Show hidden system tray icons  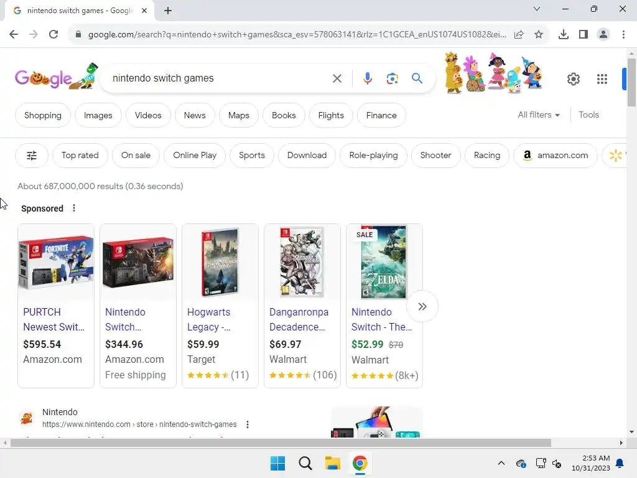(501, 463)
